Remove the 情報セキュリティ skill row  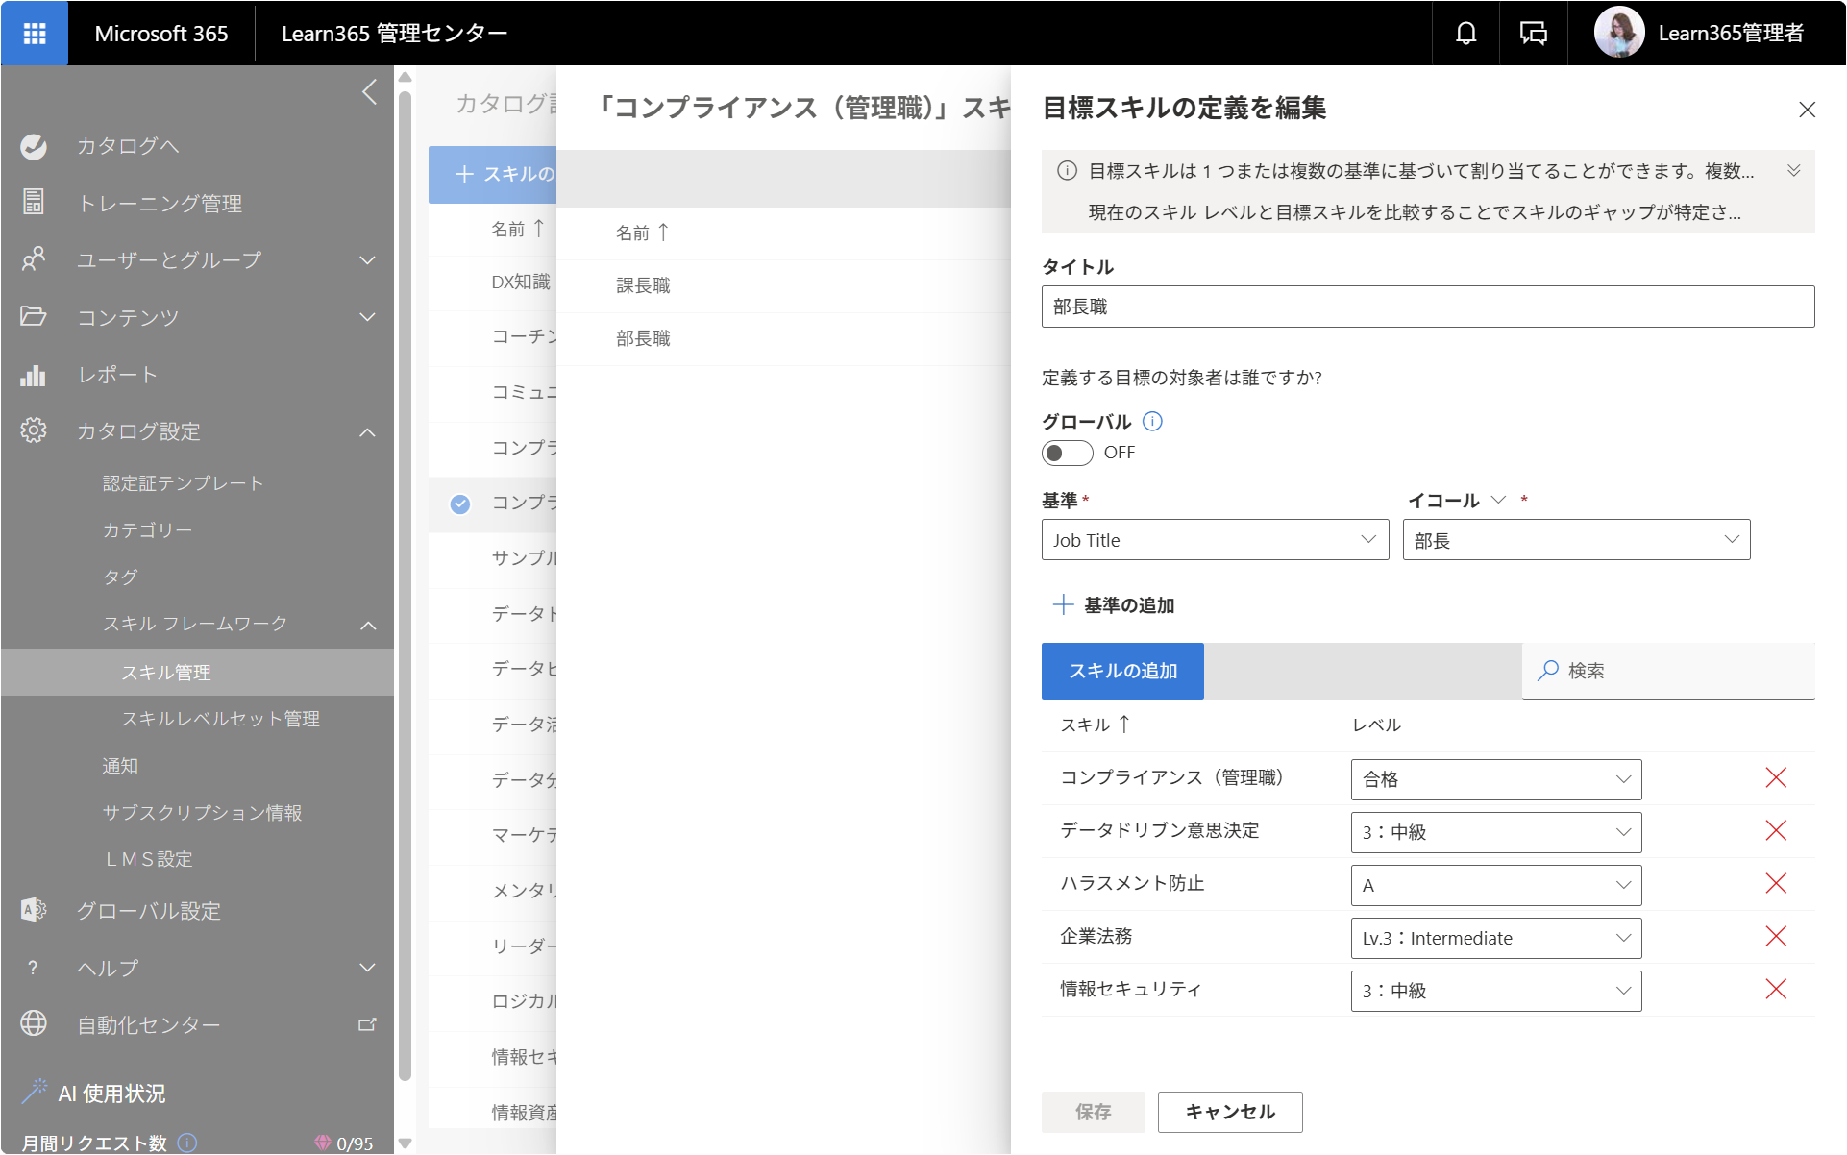tap(1775, 990)
